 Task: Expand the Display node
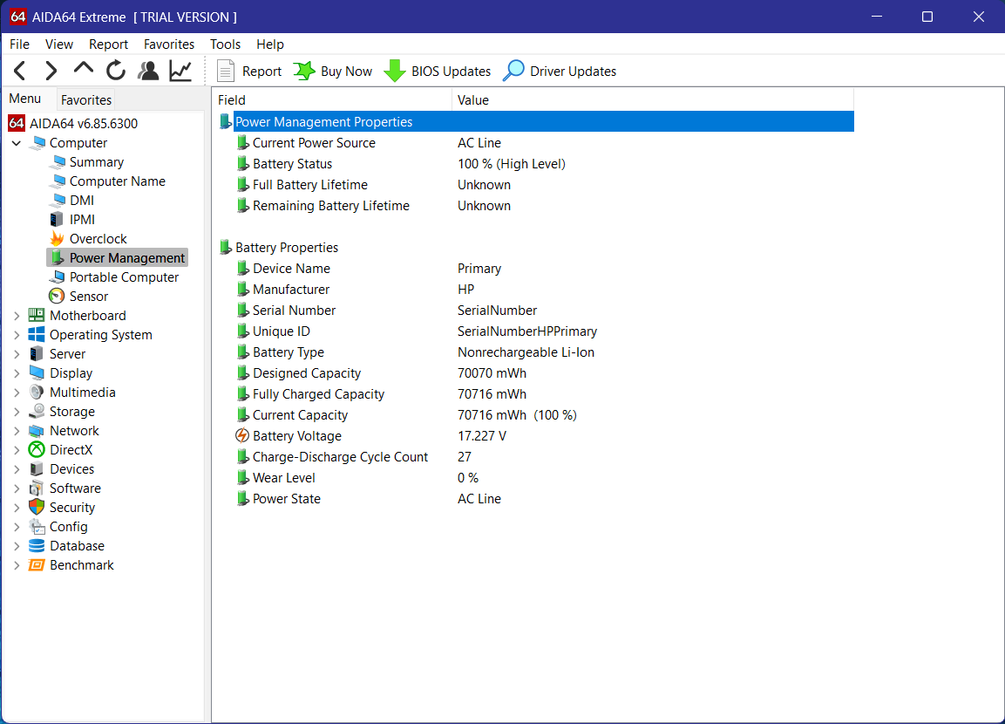(x=17, y=373)
